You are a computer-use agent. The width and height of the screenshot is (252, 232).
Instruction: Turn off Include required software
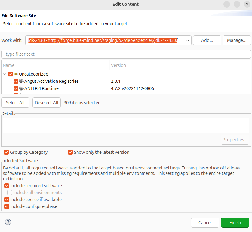tap(7, 186)
